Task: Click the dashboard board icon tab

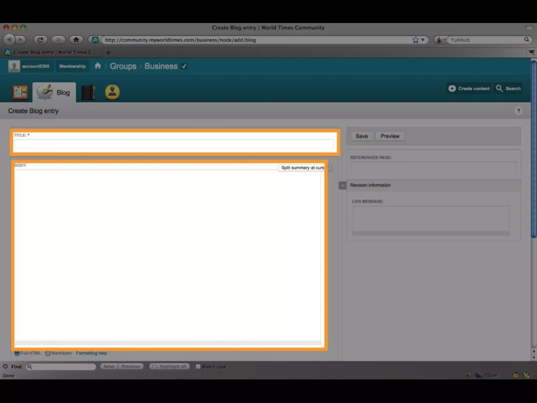Action: point(20,92)
